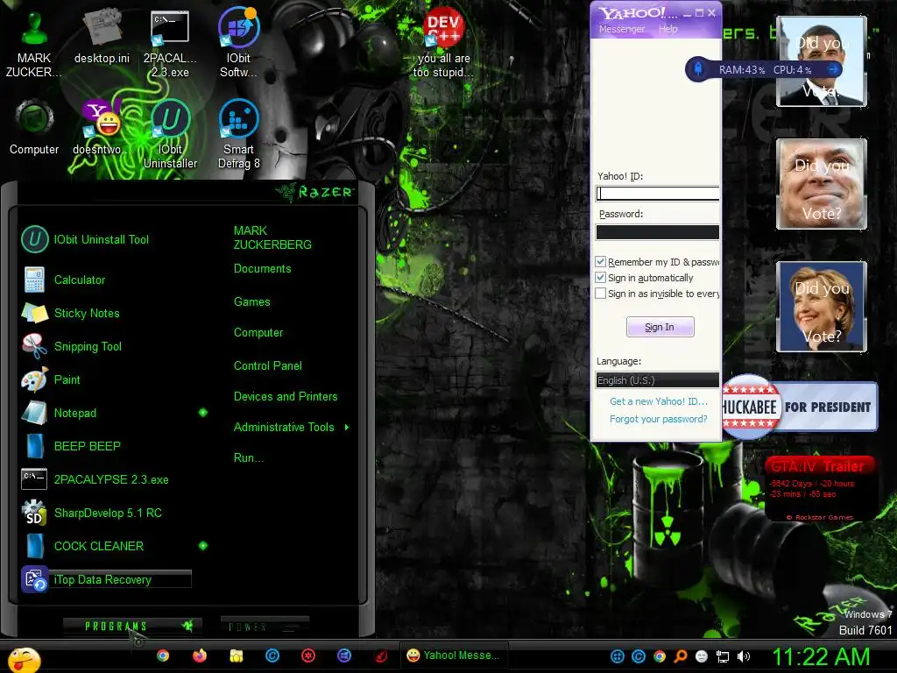Open Sticky Notes from start menu
This screenshot has height=673, width=897.
(x=87, y=313)
